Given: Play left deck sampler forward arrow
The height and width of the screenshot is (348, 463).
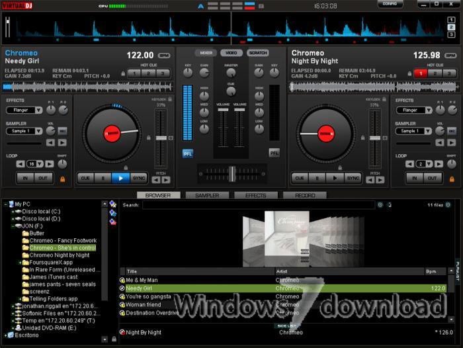Looking at the screenshot, I should (x=62, y=143).
